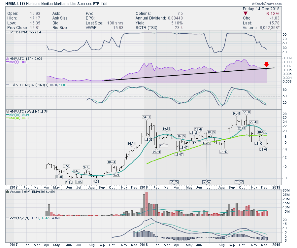Viewport: 297px width, 248px height.
Task: Click the 10.24 price label
Action: (112, 162)
